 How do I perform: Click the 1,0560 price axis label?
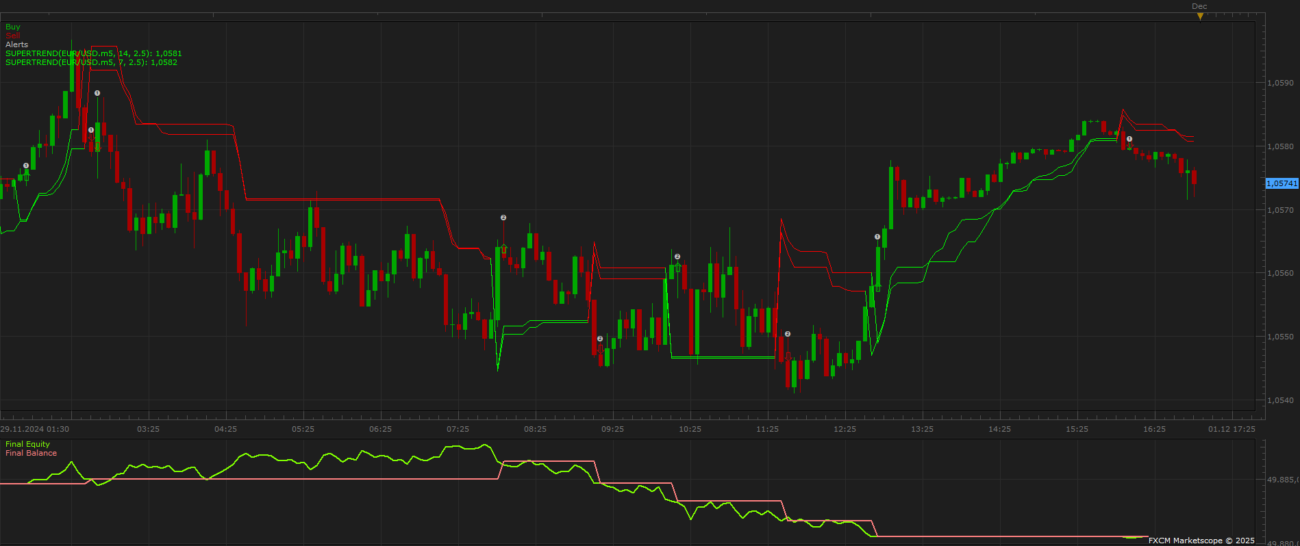pyautogui.click(x=1280, y=273)
